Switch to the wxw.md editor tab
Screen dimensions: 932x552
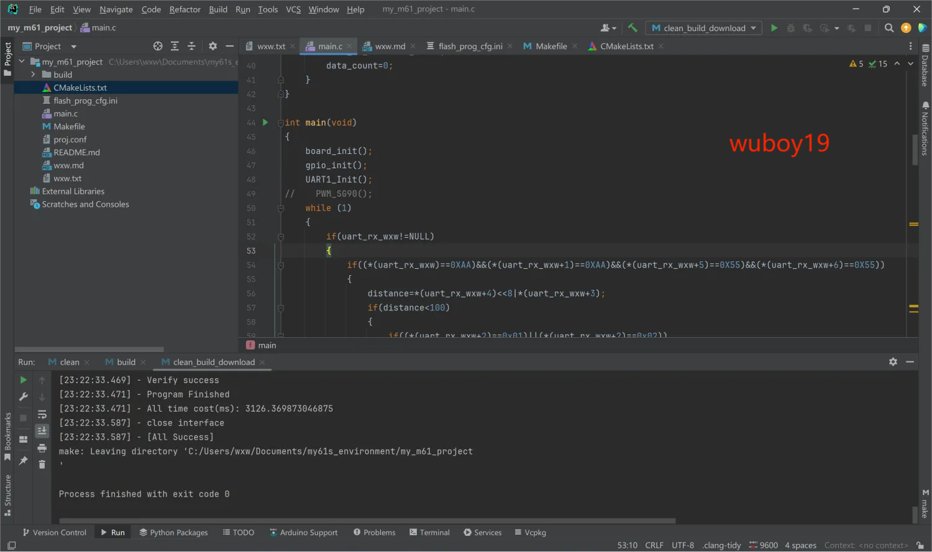[x=390, y=47]
